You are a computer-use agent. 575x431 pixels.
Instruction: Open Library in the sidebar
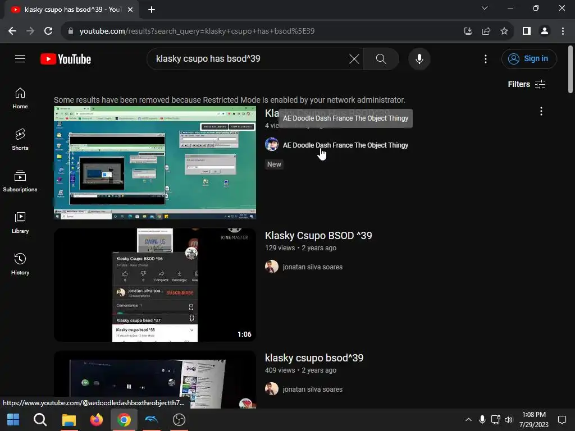point(20,222)
